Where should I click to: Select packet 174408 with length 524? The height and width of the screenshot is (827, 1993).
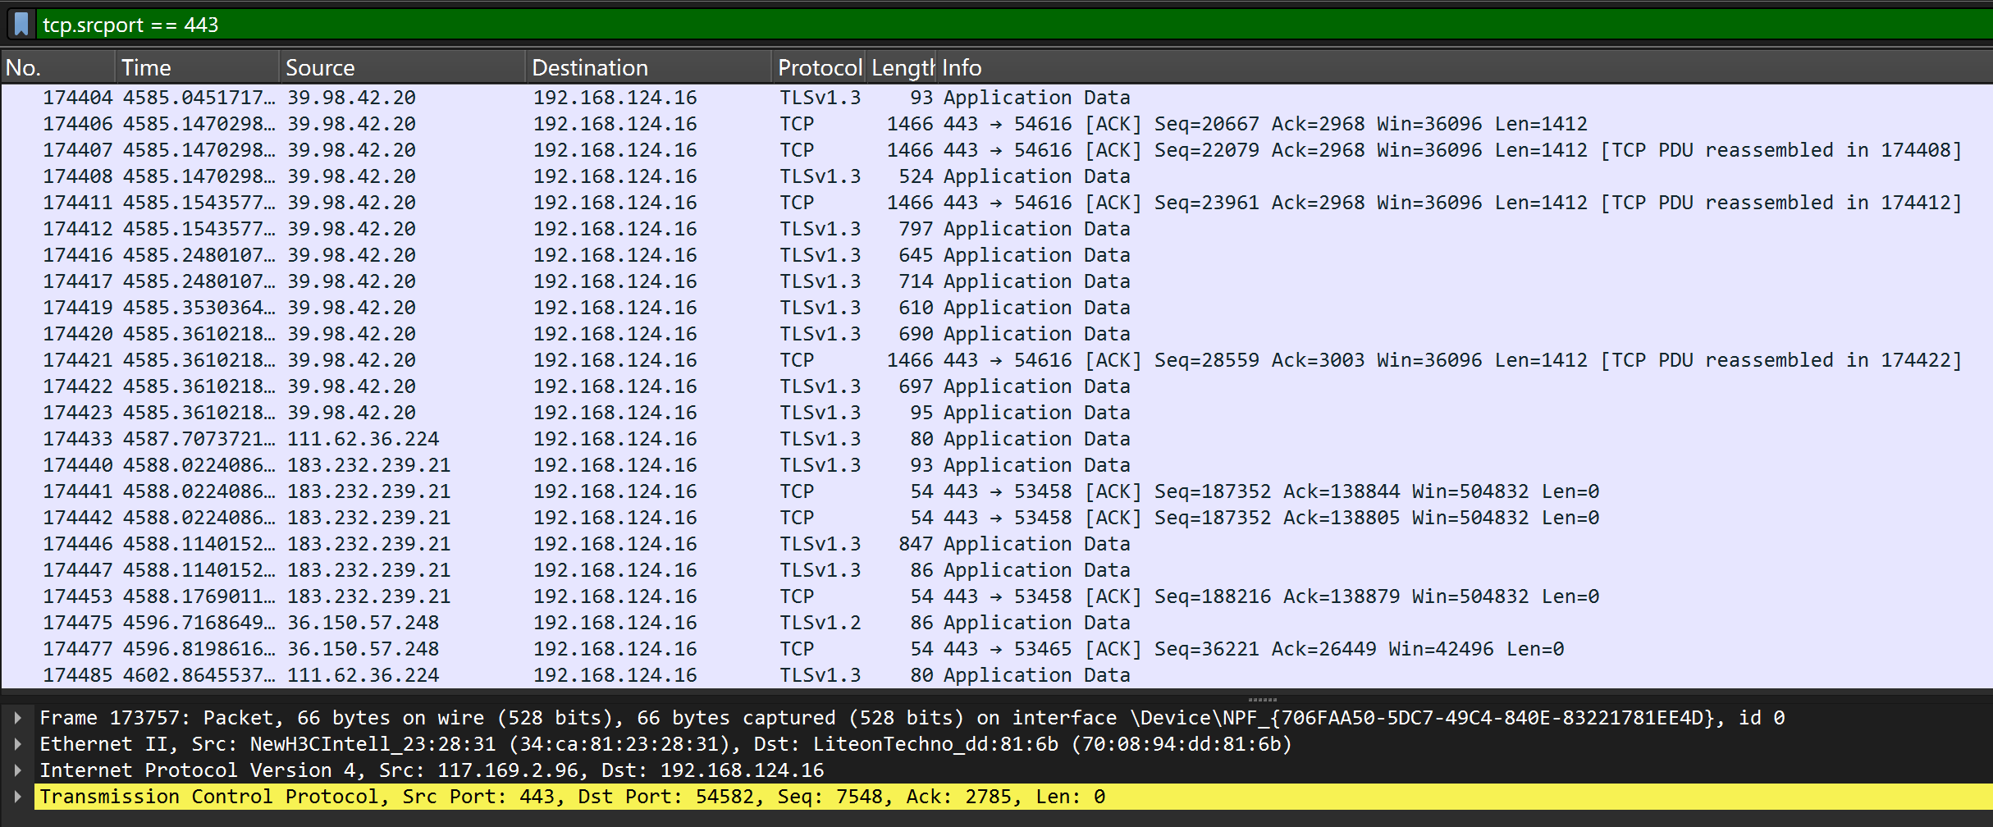click(x=574, y=176)
